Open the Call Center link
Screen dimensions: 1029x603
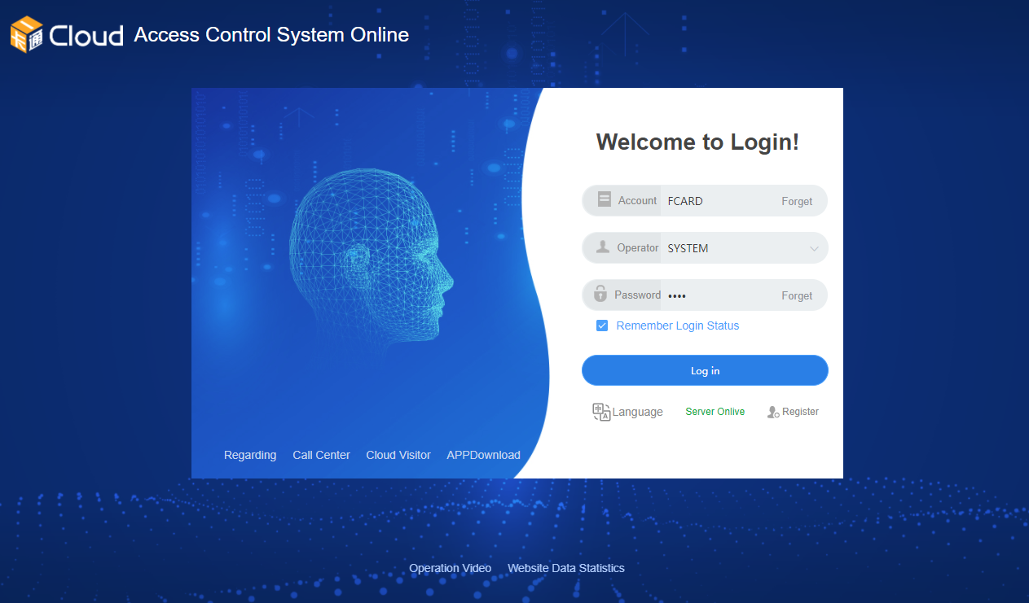(x=321, y=455)
